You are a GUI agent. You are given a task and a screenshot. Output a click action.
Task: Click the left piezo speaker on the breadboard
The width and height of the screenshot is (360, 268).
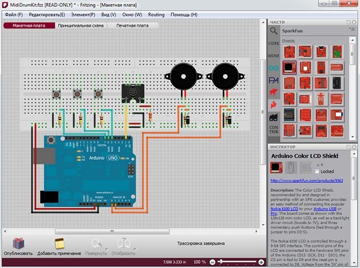point(183,77)
